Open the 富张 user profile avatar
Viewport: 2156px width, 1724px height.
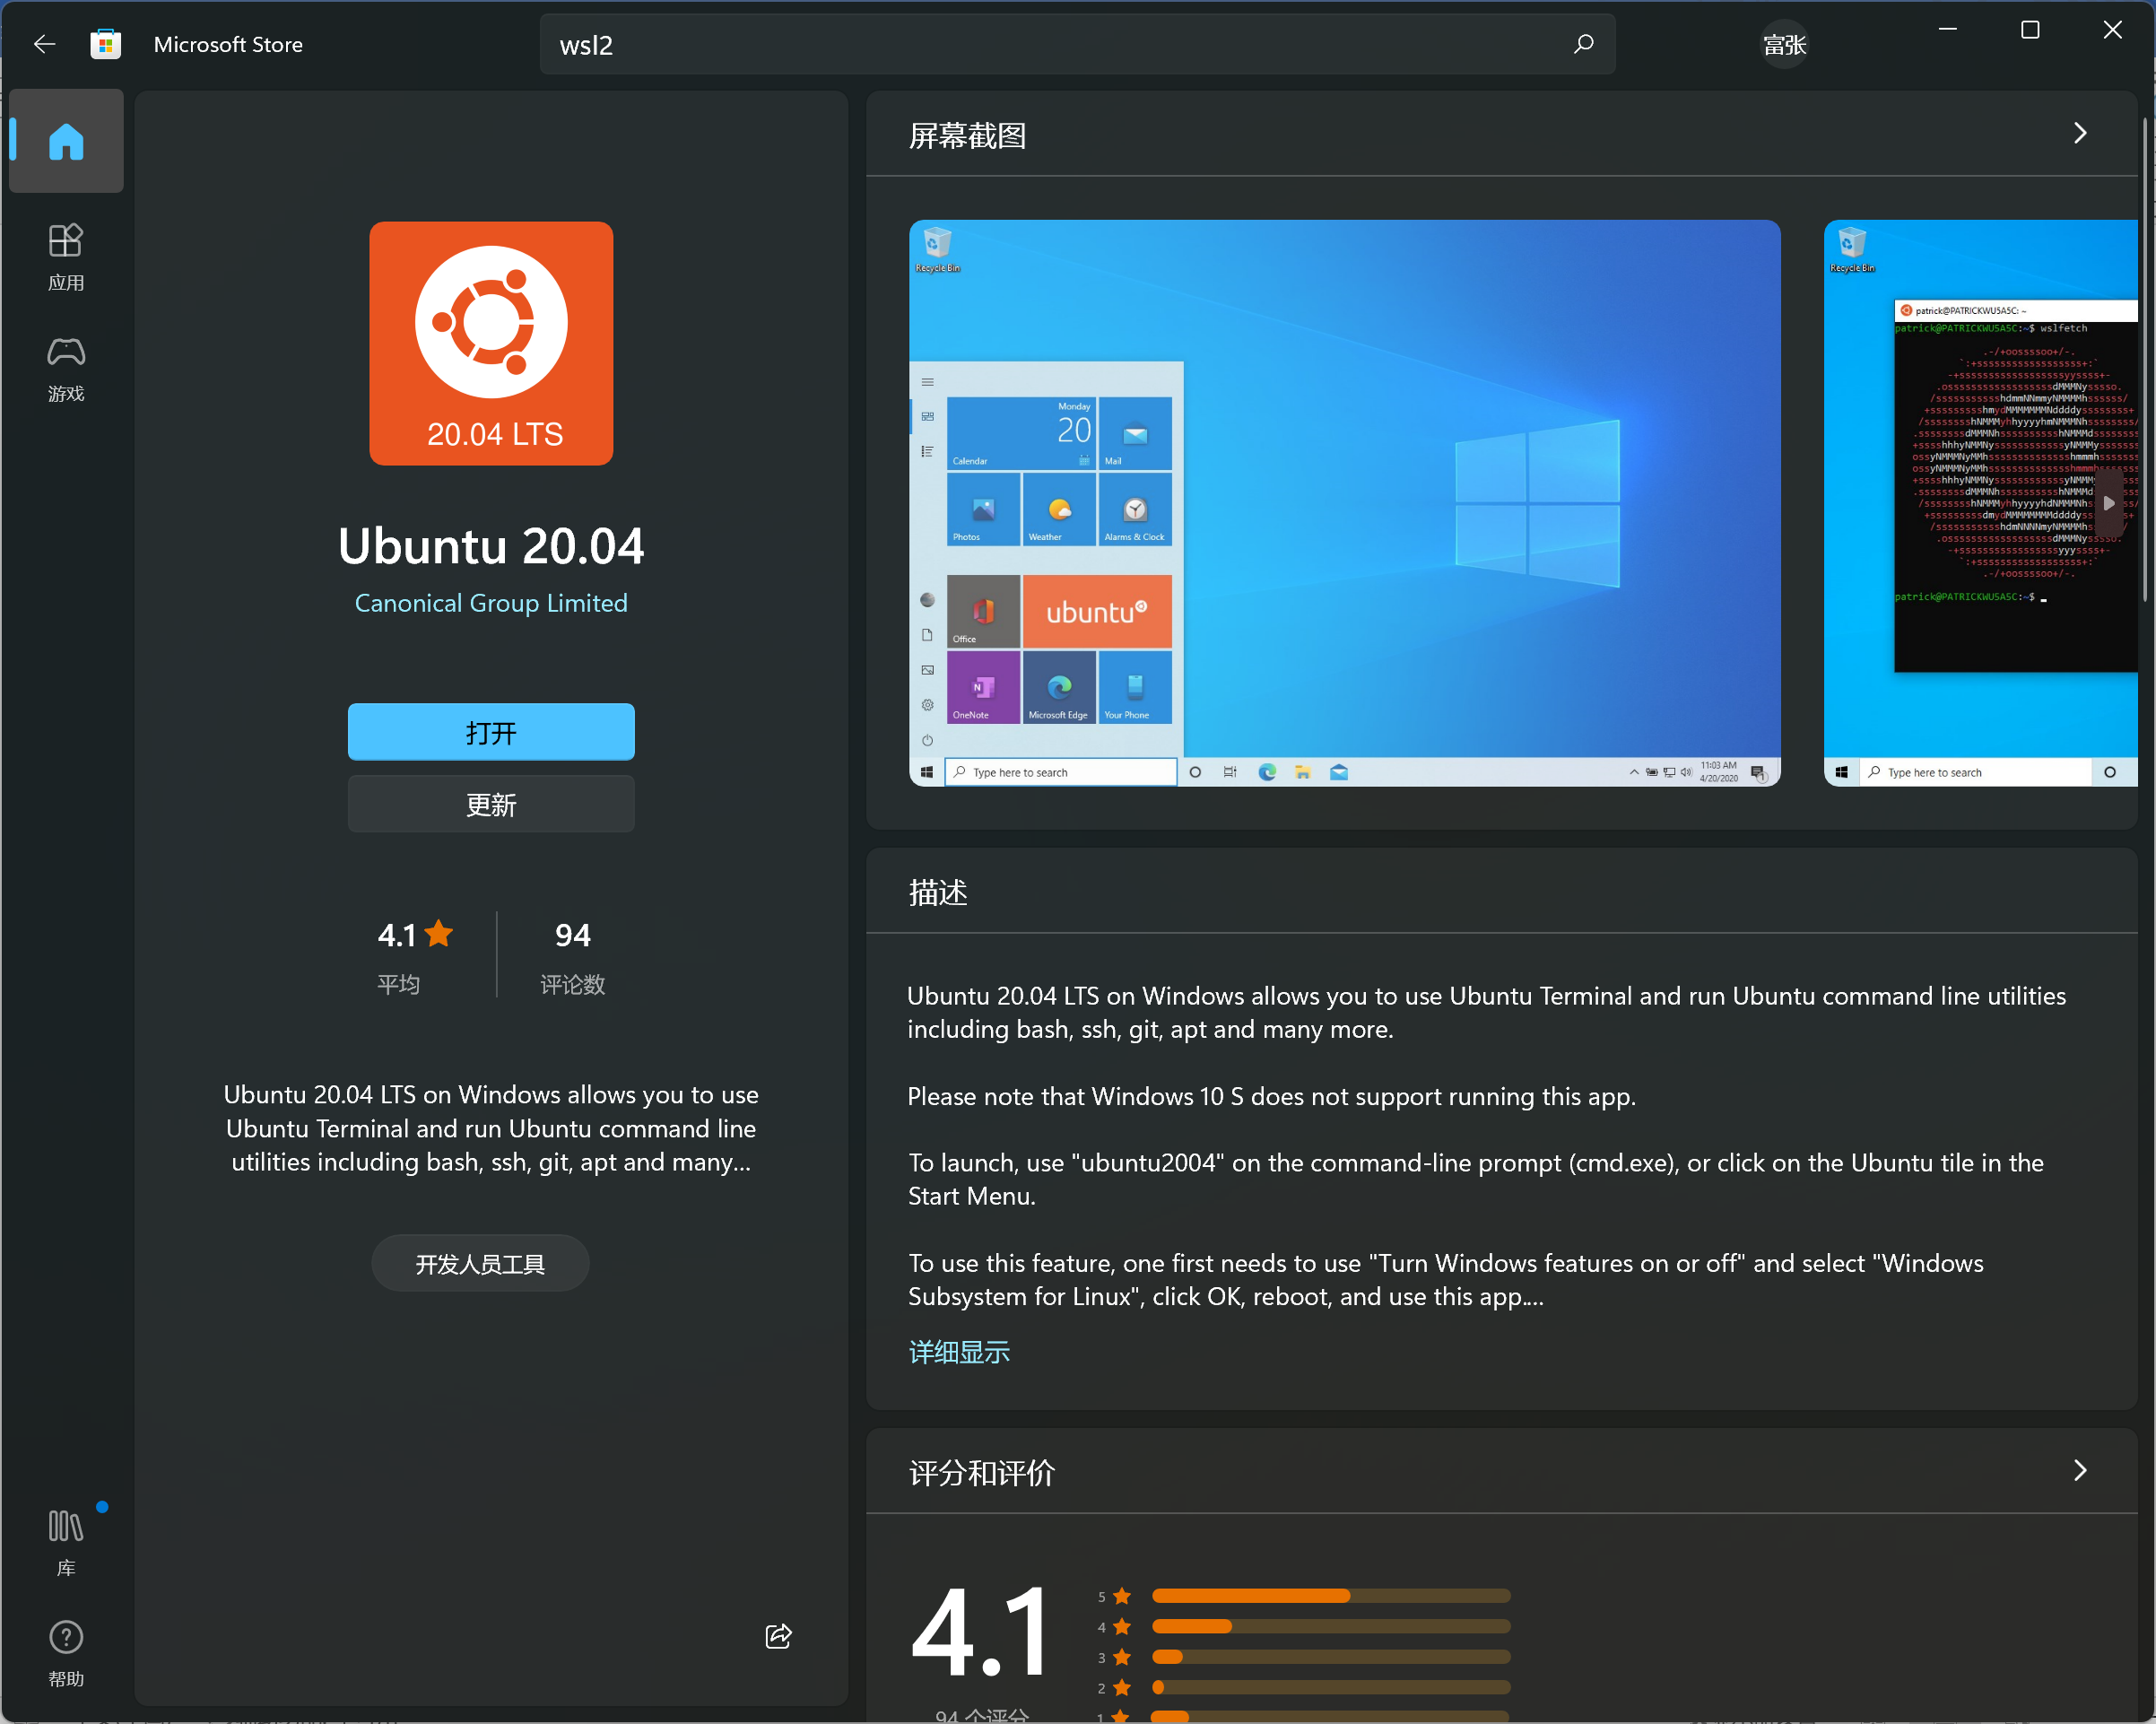point(1784,44)
